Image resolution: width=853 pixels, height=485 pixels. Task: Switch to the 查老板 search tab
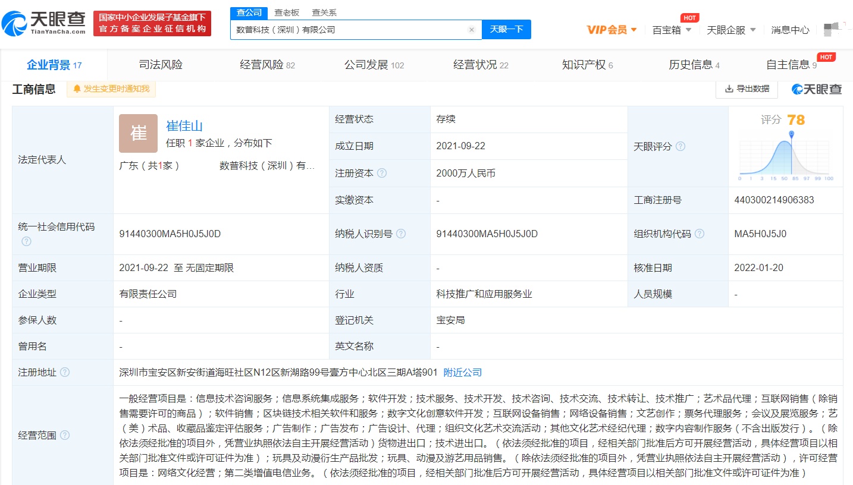coord(287,12)
